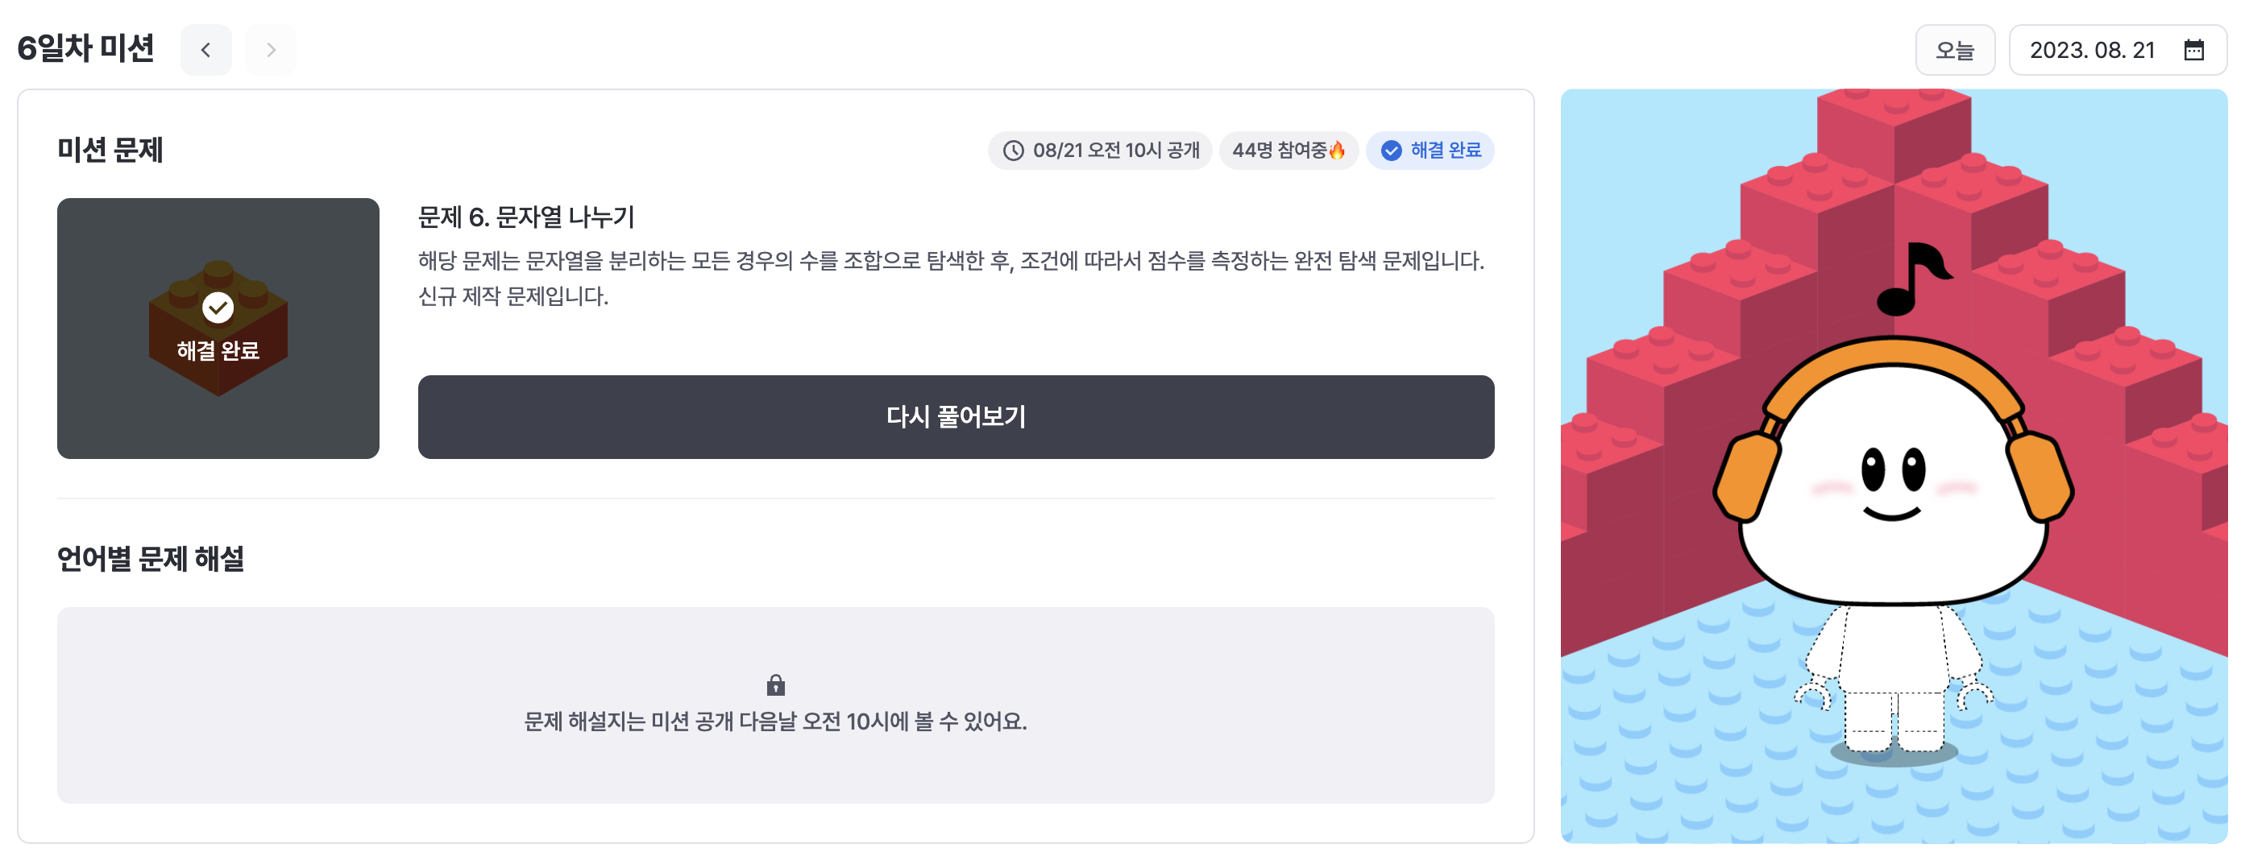Toggle the 08/21 오전 10시 공개 release badge
The image size is (2245, 860).
[1099, 150]
